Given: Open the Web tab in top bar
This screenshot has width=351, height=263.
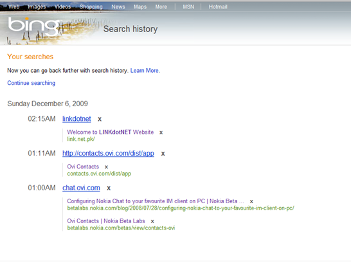Looking at the screenshot, I should (14, 6).
